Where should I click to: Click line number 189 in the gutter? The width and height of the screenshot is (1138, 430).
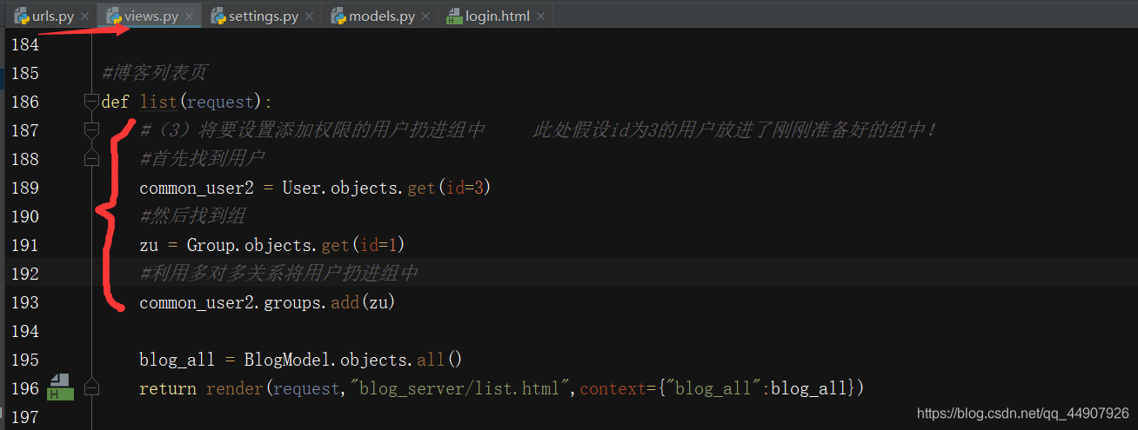(x=24, y=188)
